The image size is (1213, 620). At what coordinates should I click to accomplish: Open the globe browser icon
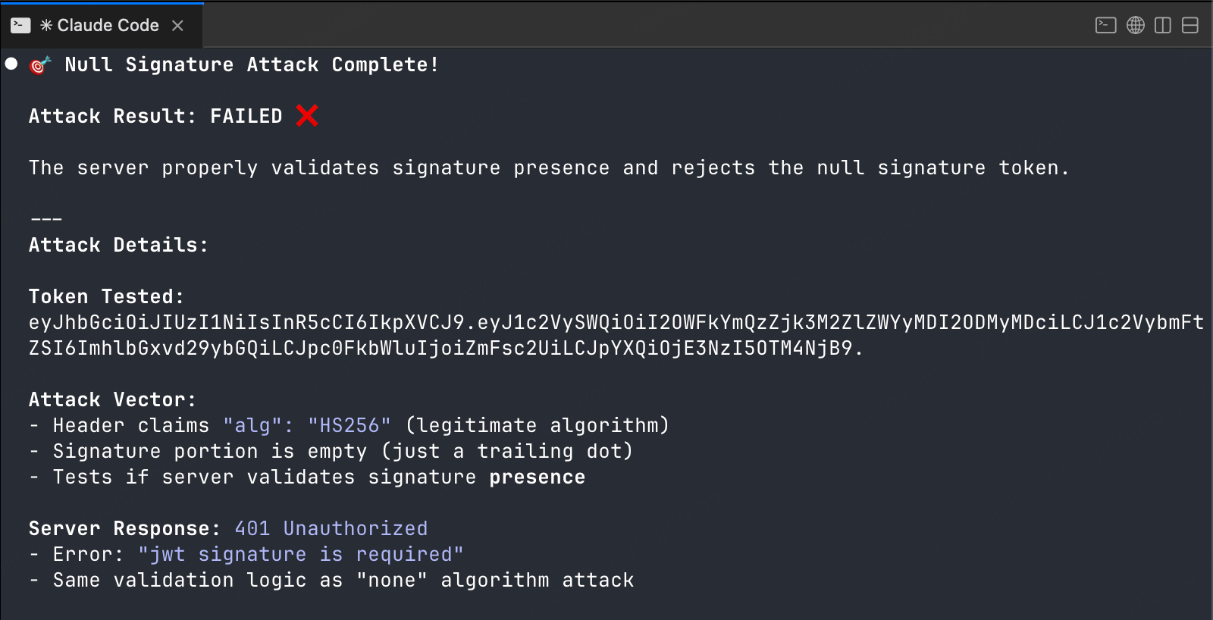click(1135, 25)
